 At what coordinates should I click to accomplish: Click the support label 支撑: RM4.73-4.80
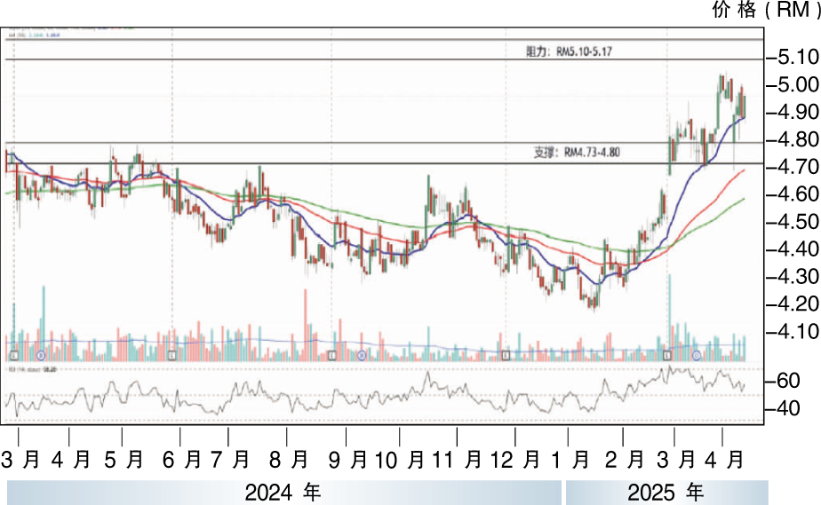(x=577, y=153)
